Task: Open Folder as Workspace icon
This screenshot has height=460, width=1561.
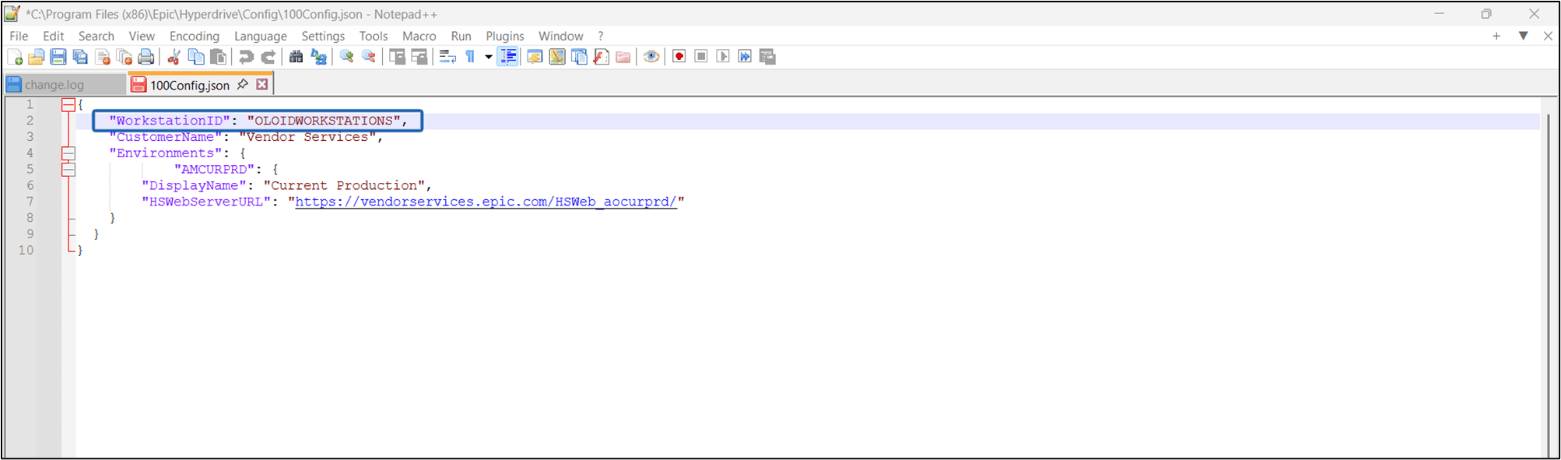Action: pos(623,57)
